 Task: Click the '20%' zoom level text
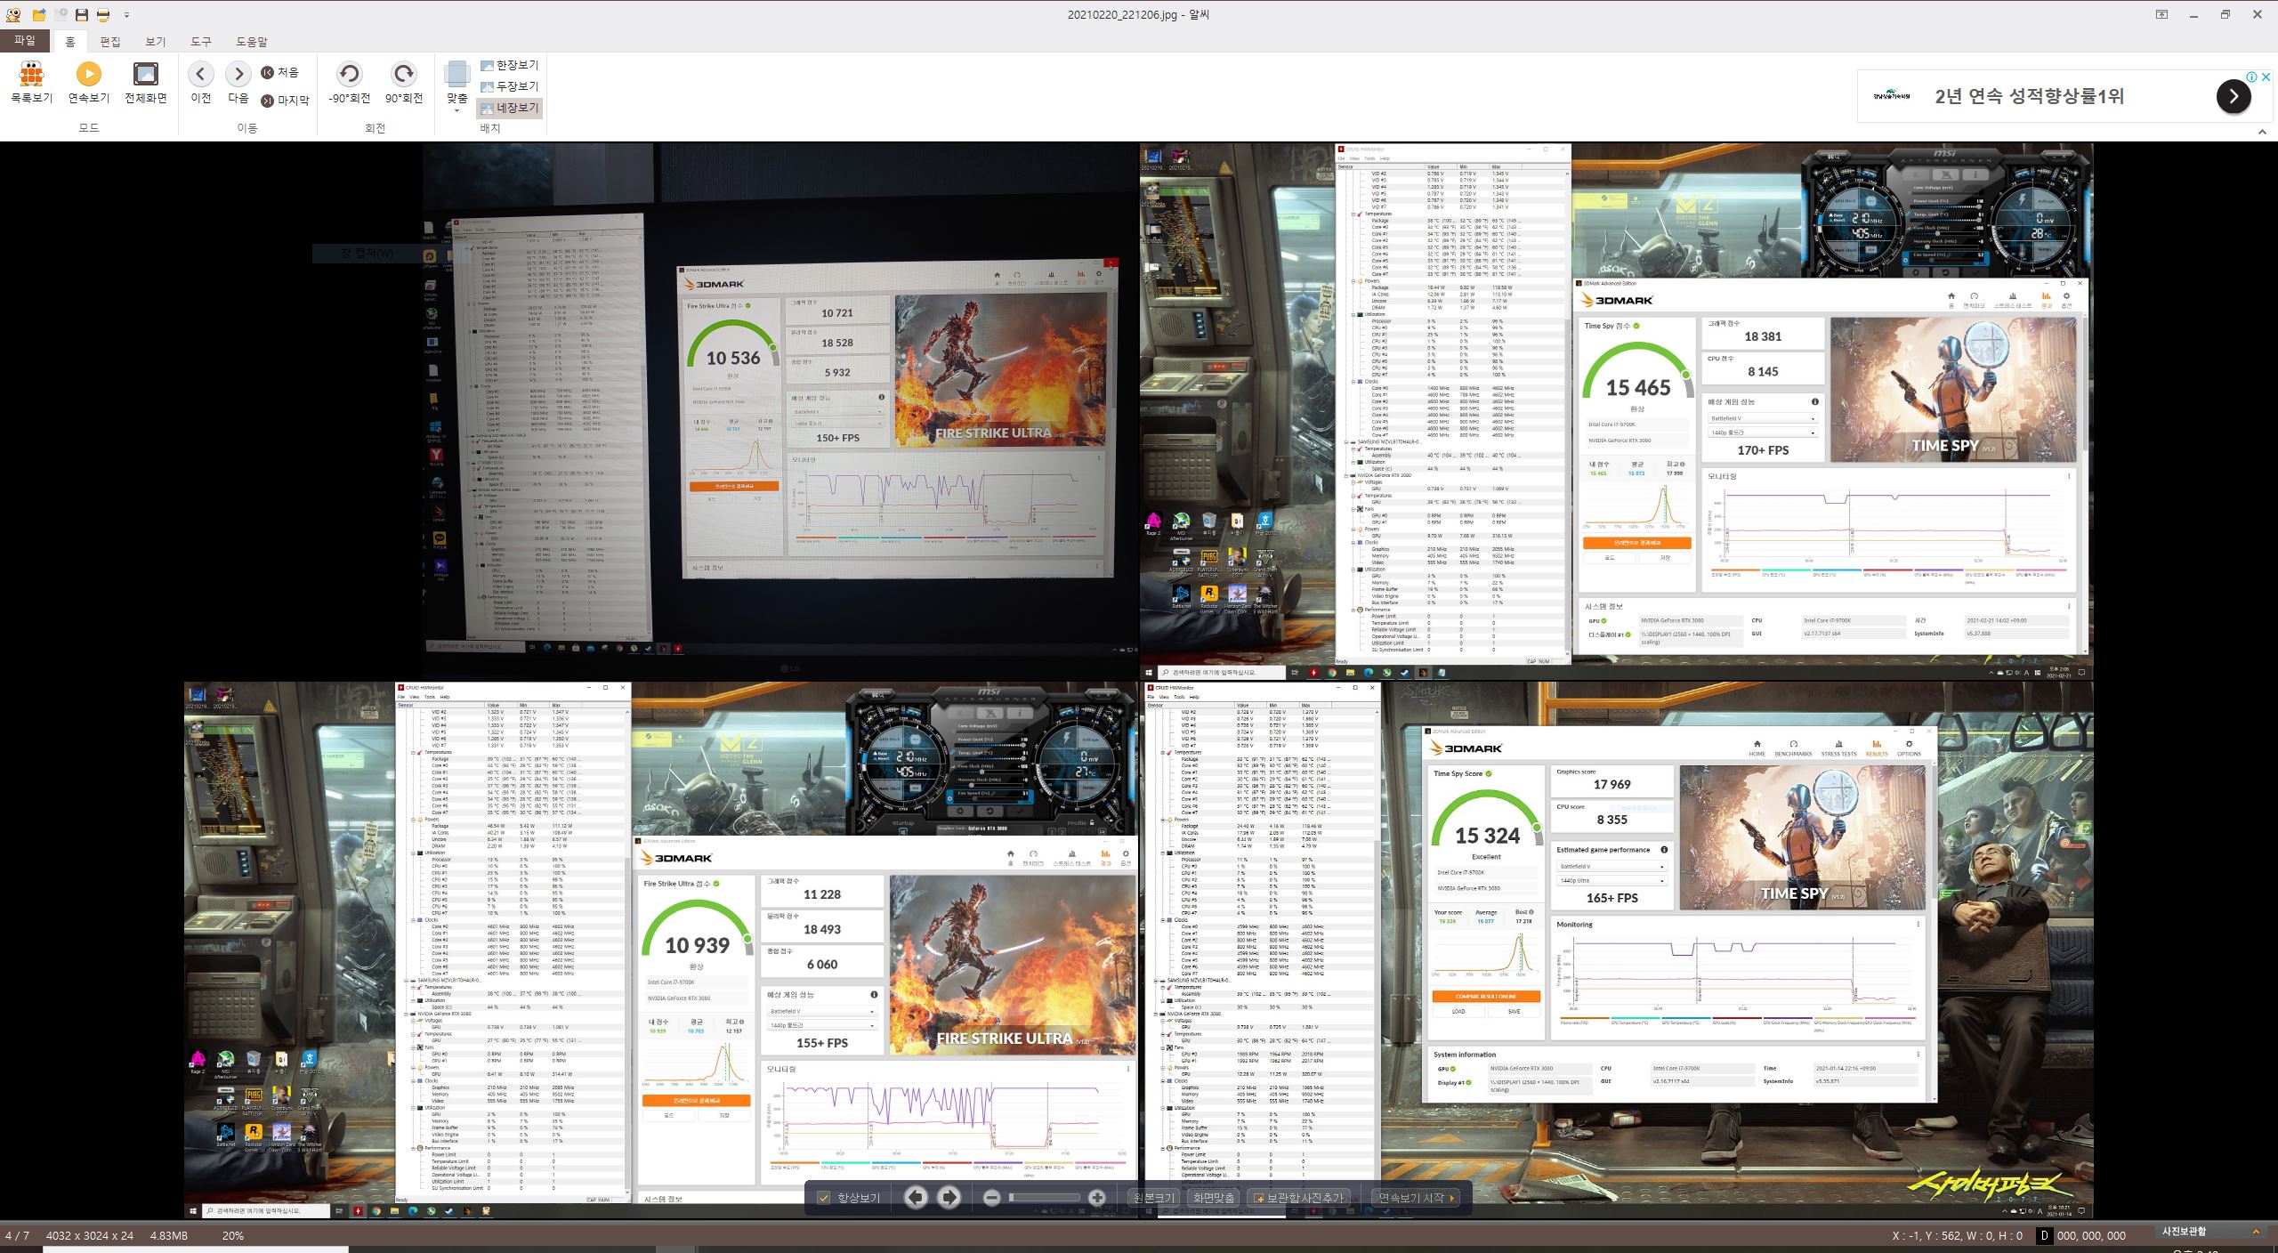(x=233, y=1235)
